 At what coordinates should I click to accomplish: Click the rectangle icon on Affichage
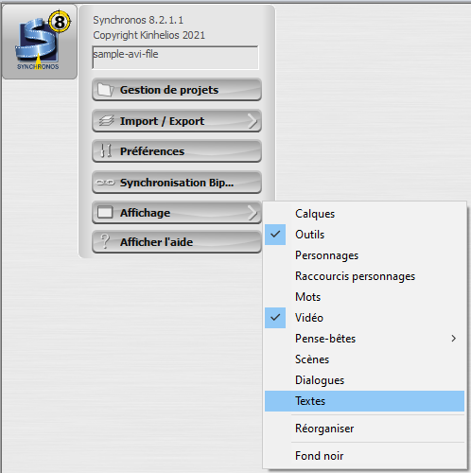pos(105,212)
